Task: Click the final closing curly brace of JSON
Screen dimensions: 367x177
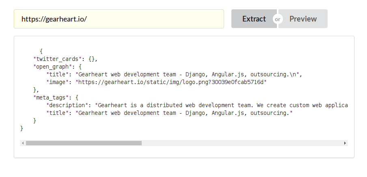Action: [x=22, y=128]
